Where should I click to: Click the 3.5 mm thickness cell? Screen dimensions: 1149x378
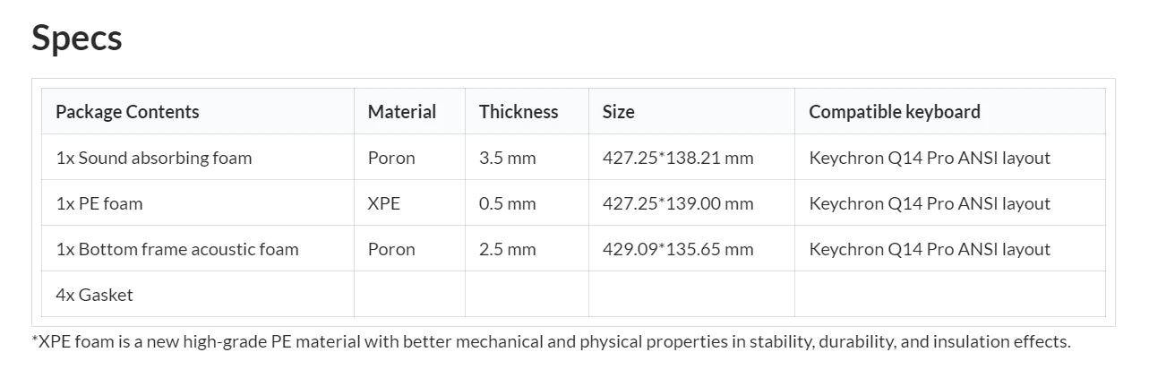507,158
